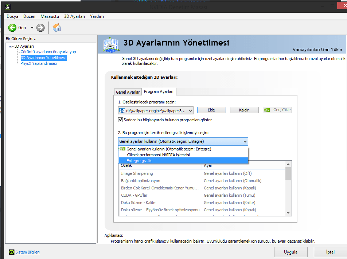Click the green Geri back arrow icon
347x259 pixels.
pyautogui.click(x=12, y=28)
